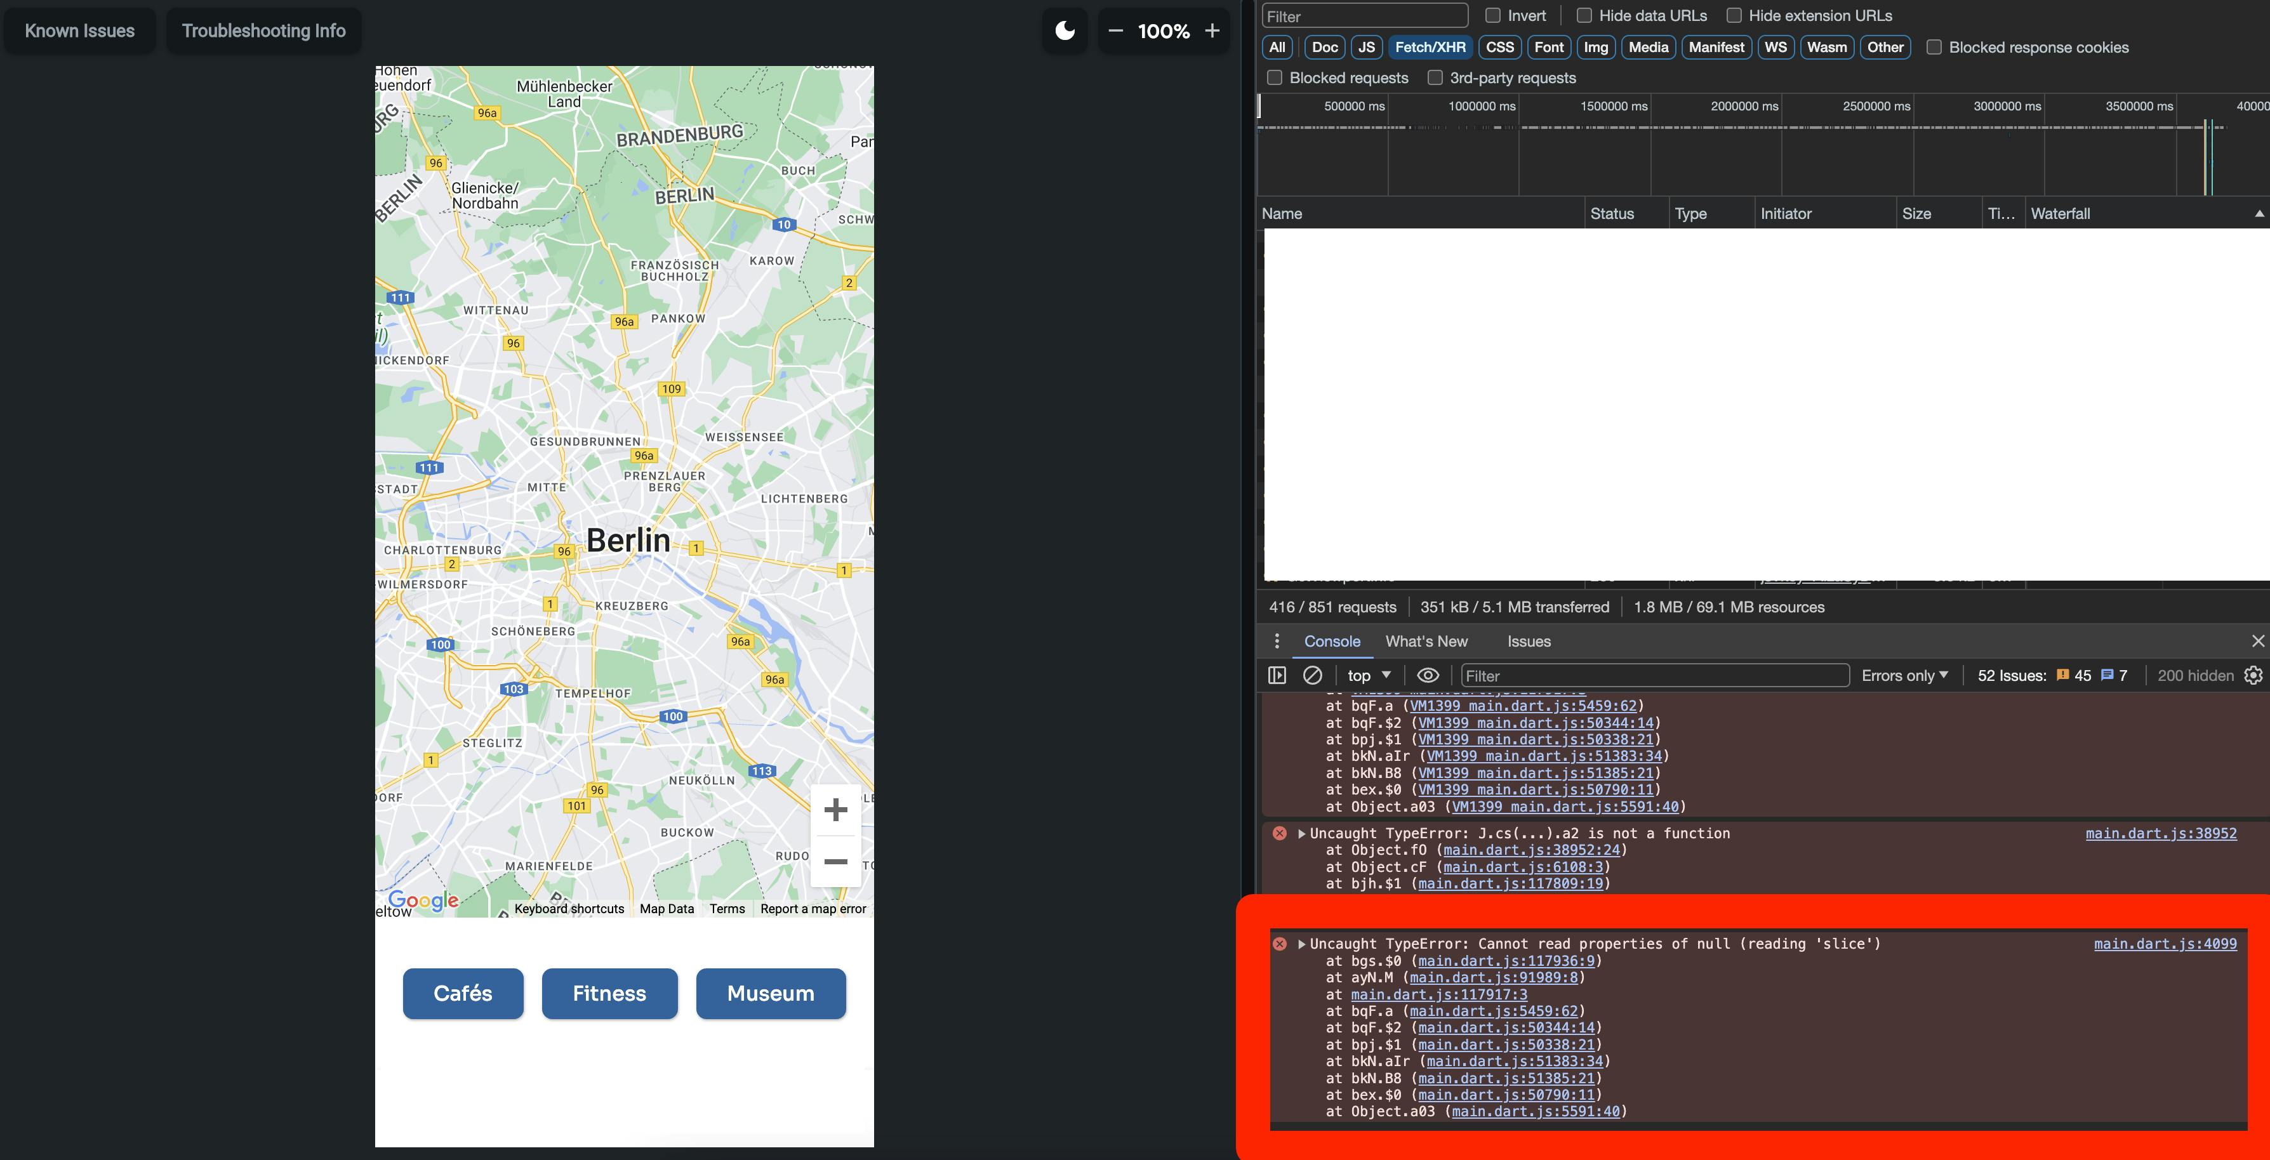This screenshot has height=1160, width=2270.
Task: Toggle dark mode with the moon icon
Action: pyautogui.click(x=1065, y=31)
